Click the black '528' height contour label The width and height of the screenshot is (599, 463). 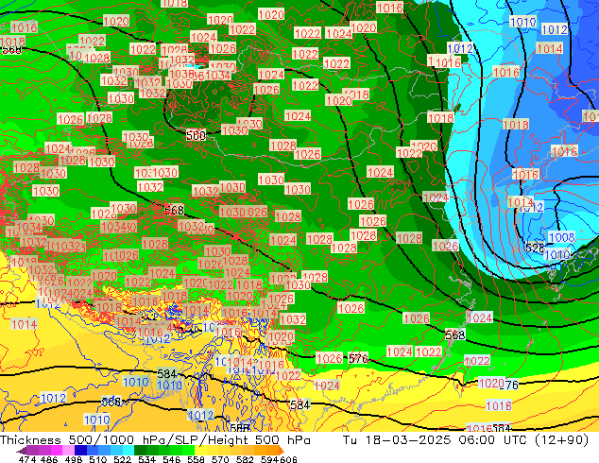[x=535, y=248]
